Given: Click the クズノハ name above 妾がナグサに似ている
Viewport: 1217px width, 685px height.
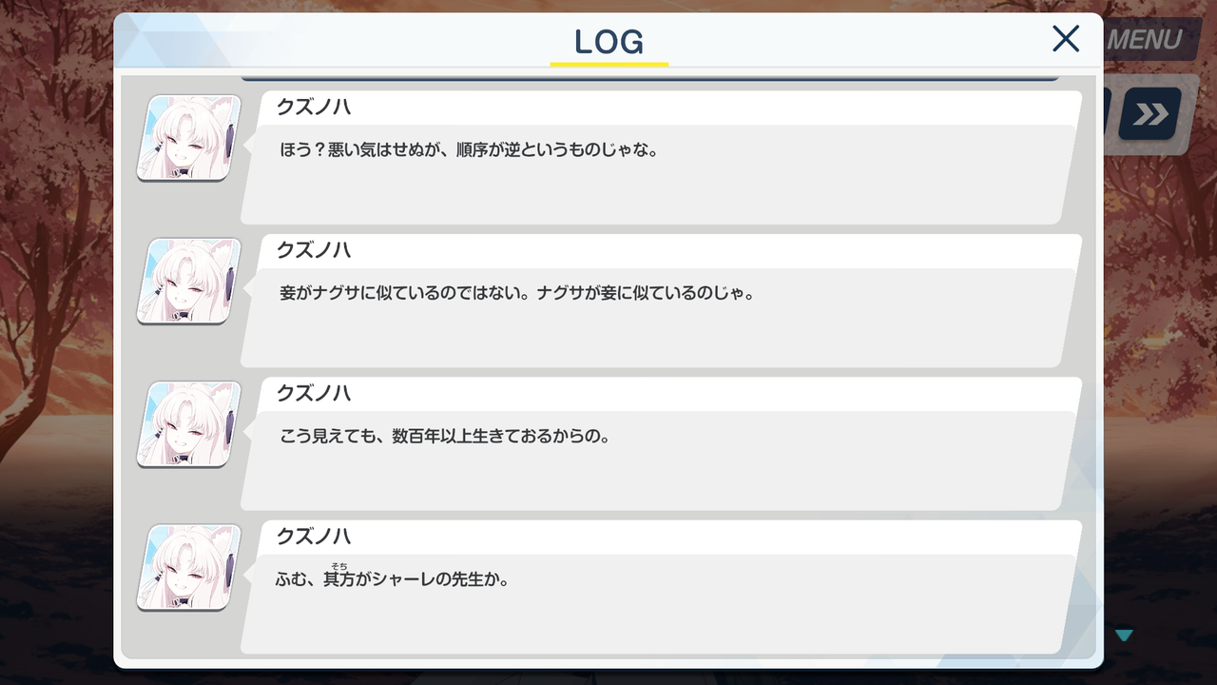Looking at the screenshot, I should [314, 250].
